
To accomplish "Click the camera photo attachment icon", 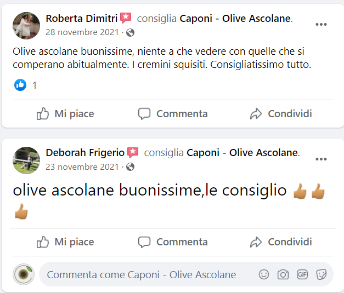I will click(x=283, y=274).
